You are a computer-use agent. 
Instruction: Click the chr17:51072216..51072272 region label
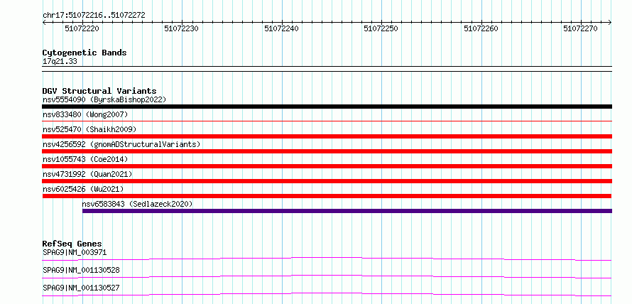94,16
